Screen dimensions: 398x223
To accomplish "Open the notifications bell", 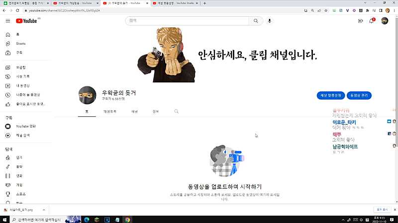I will point(371,21).
